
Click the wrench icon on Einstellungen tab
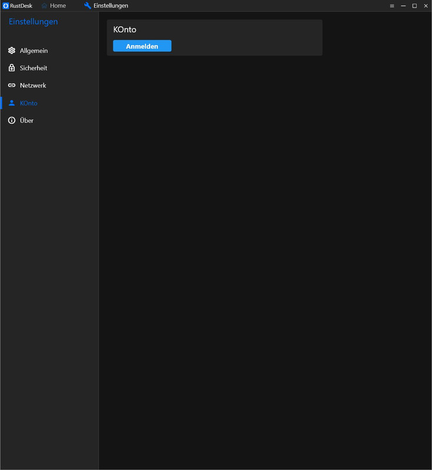click(87, 6)
